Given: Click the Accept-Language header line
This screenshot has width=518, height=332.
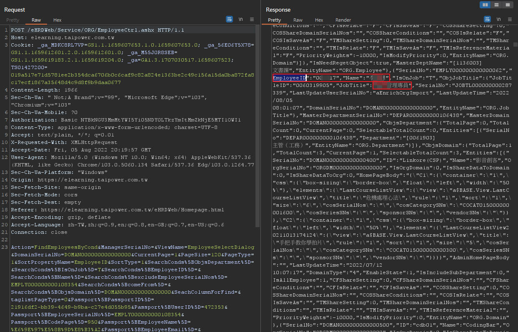Looking at the screenshot, I should click(117, 225).
